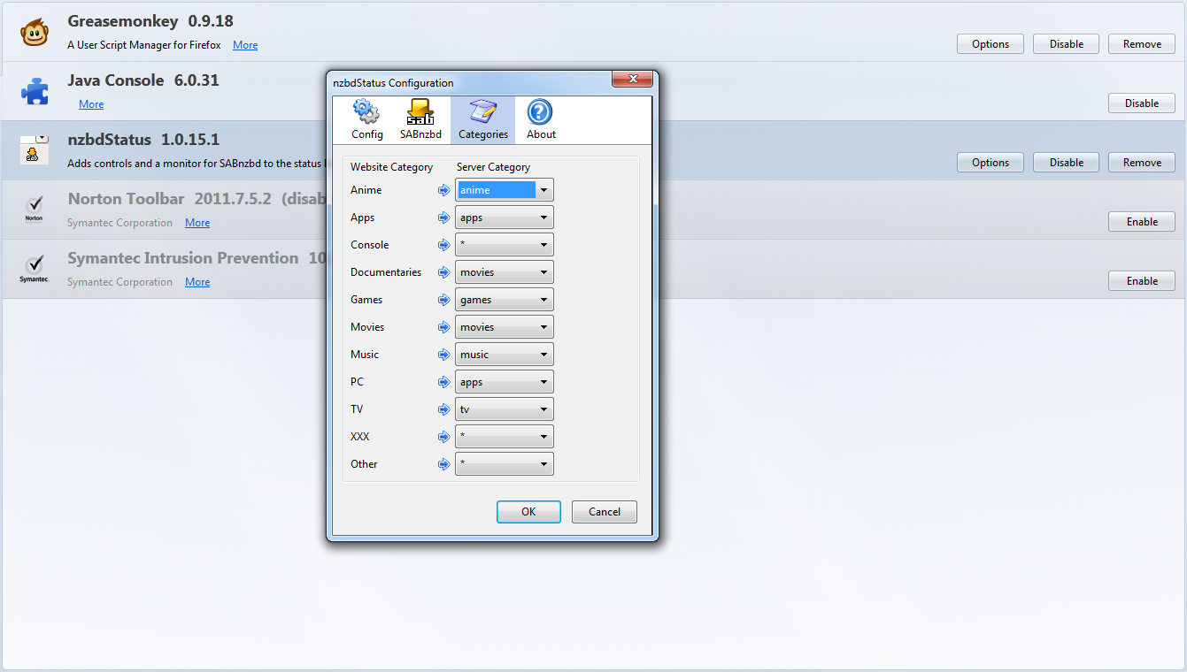
Task: Open the Config tab gear icon
Action: click(366, 112)
